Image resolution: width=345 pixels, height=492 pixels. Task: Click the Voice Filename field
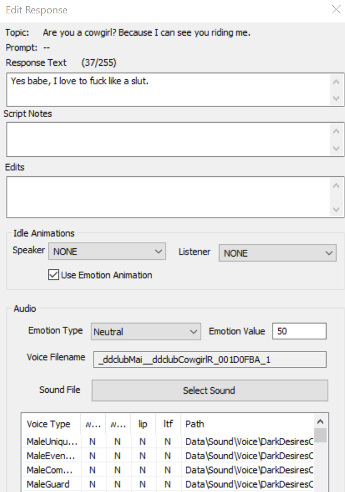(x=210, y=359)
